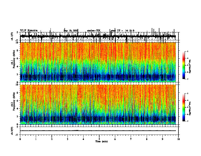
Task: Click the 5 tick on ch.1(V) axis
Action: [18, 32]
